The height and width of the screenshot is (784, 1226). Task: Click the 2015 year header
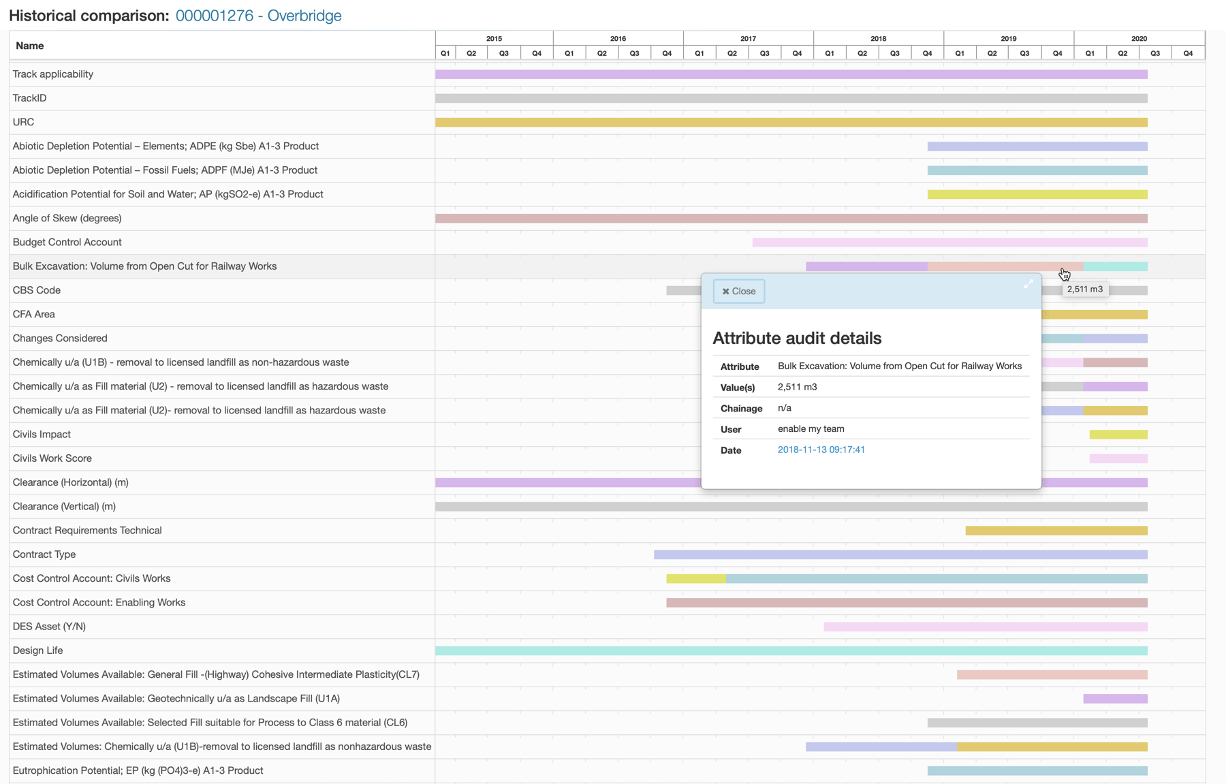(494, 38)
